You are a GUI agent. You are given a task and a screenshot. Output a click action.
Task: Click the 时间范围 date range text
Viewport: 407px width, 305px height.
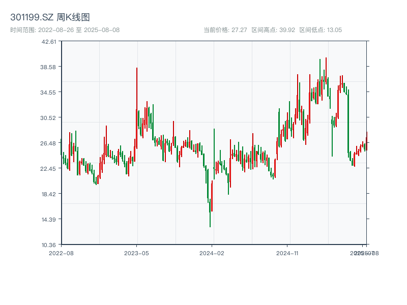(x=65, y=30)
